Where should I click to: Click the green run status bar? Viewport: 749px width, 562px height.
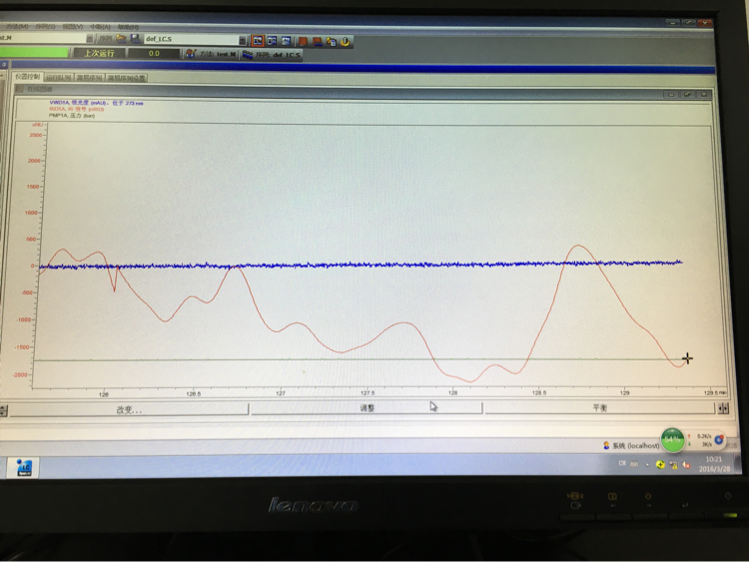pos(34,52)
